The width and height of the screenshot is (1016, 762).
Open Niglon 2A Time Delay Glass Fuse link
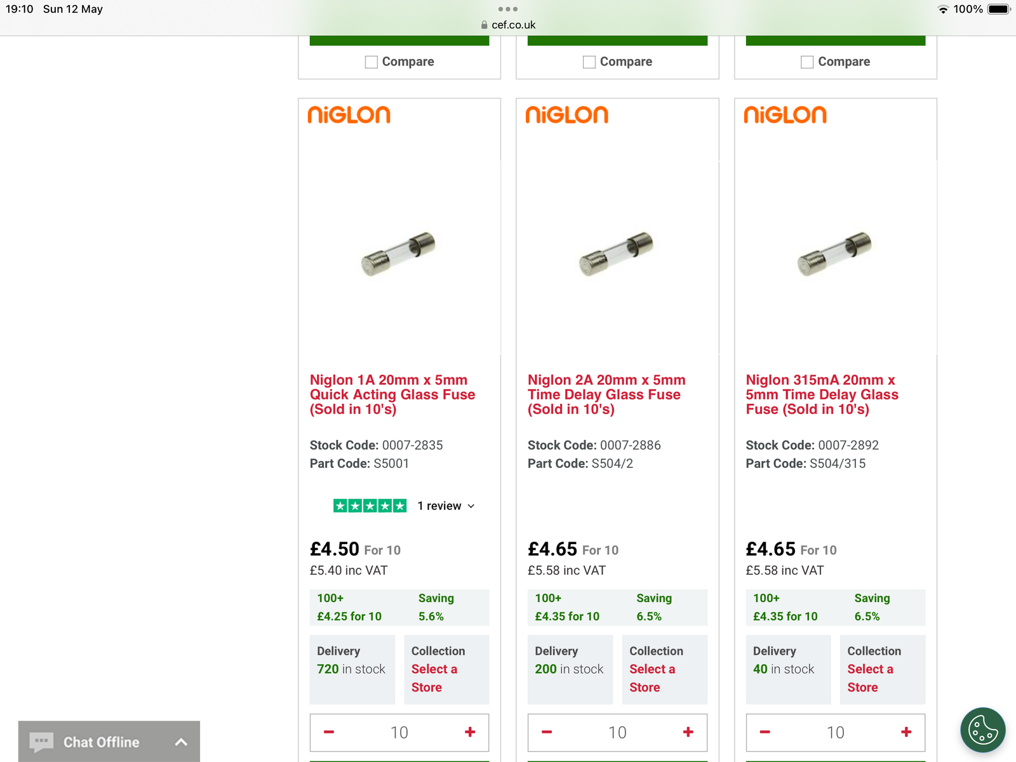(x=606, y=394)
